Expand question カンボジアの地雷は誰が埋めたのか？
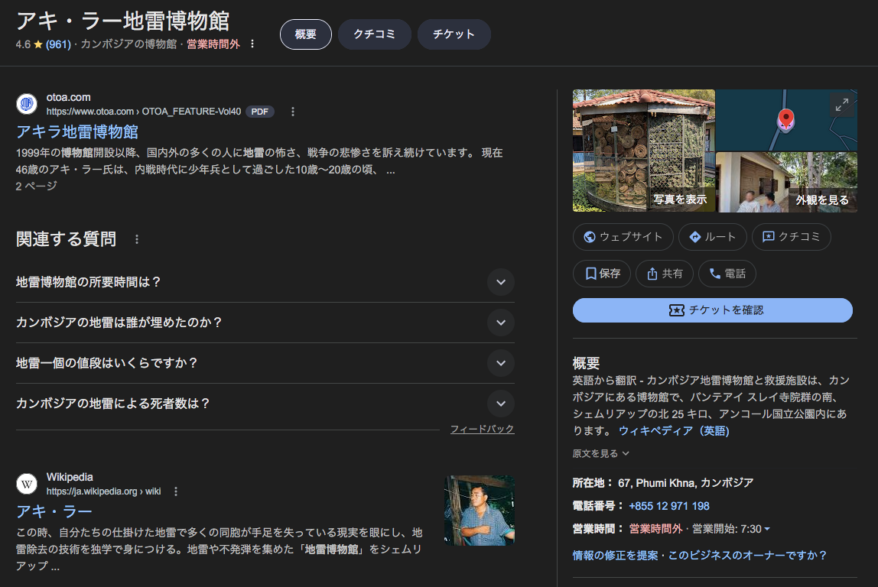 click(500, 323)
